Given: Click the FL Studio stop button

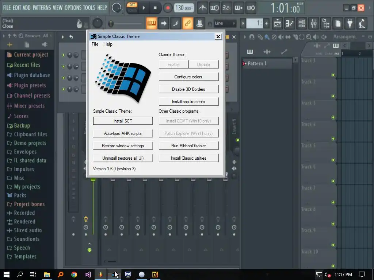Looking at the screenshot, I should (155, 8).
